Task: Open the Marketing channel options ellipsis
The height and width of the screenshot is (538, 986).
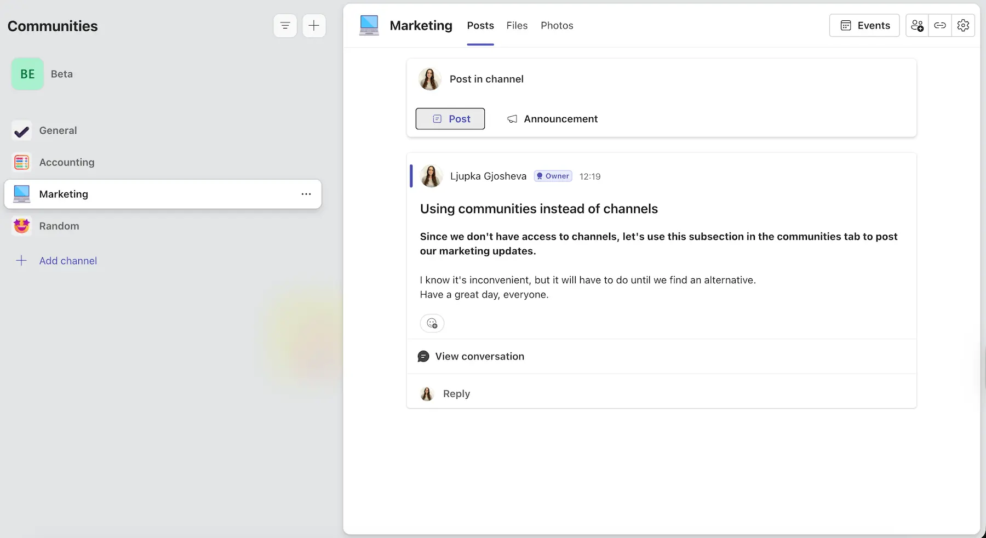Action: click(306, 194)
